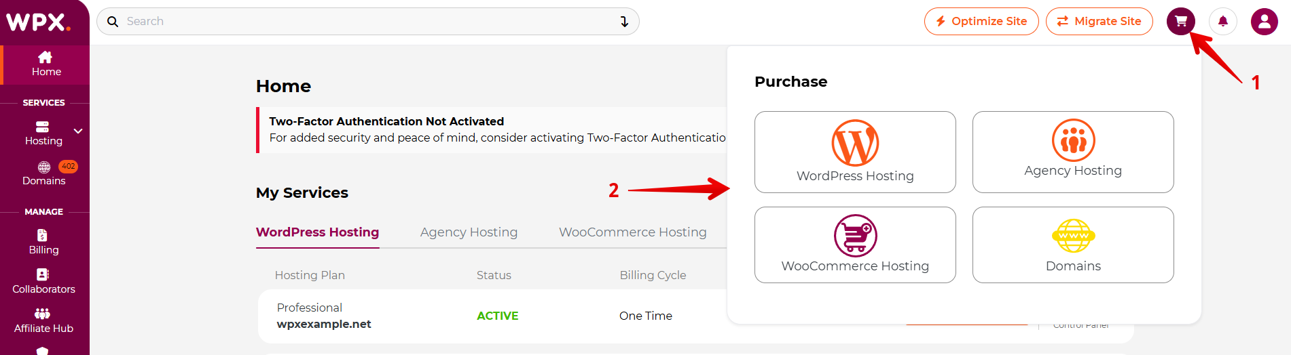This screenshot has height=355, width=1291.
Task: Click the Migrate Site button
Action: point(1099,22)
